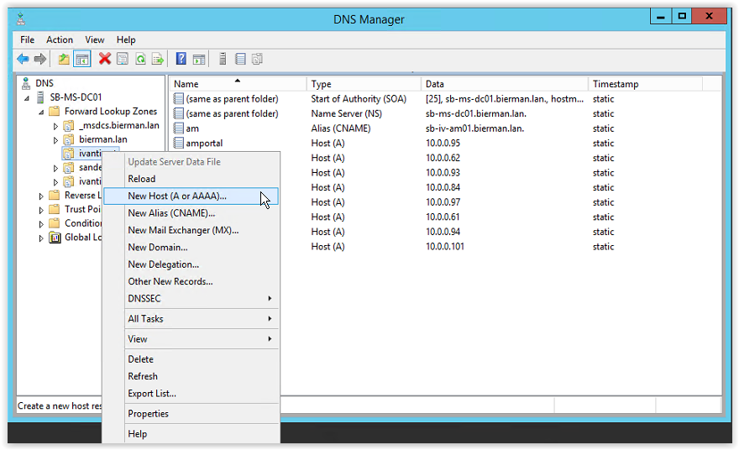Click the last toolbar icon with pages

click(x=257, y=59)
